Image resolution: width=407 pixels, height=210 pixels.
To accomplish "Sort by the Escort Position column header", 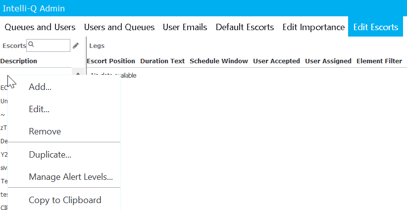I will pyautogui.click(x=111, y=61).
